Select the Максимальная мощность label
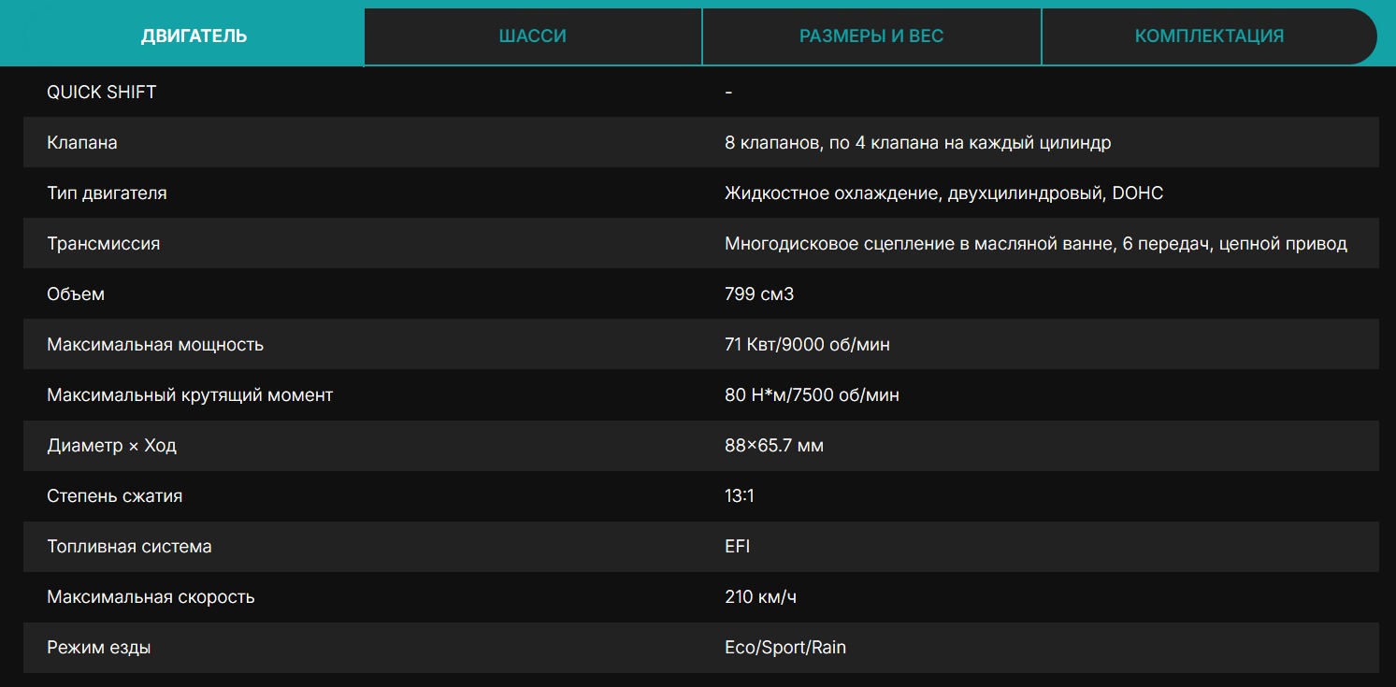 [155, 345]
